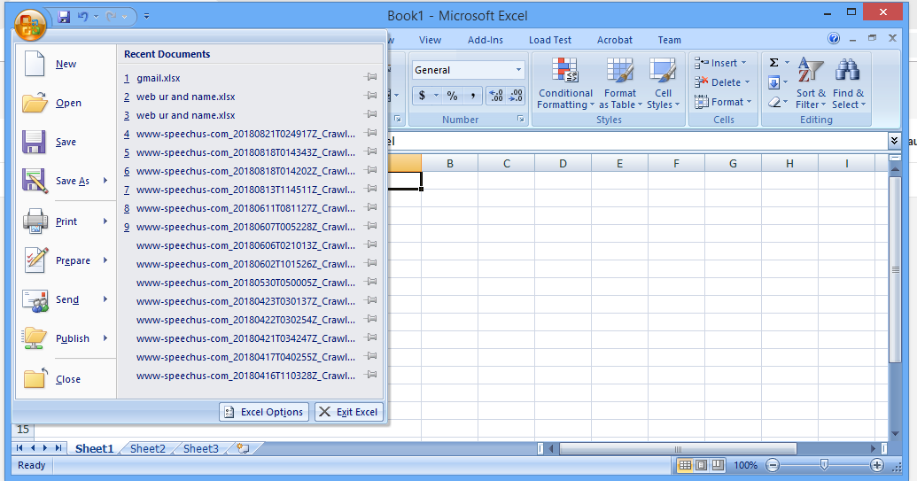Screen dimensions: 917x481
Task: Click the Excel Options button
Action: point(264,412)
